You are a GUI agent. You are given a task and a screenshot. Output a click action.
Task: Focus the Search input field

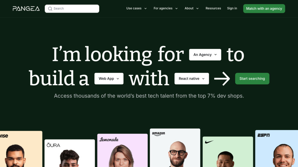pyautogui.click(x=72, y=9)
